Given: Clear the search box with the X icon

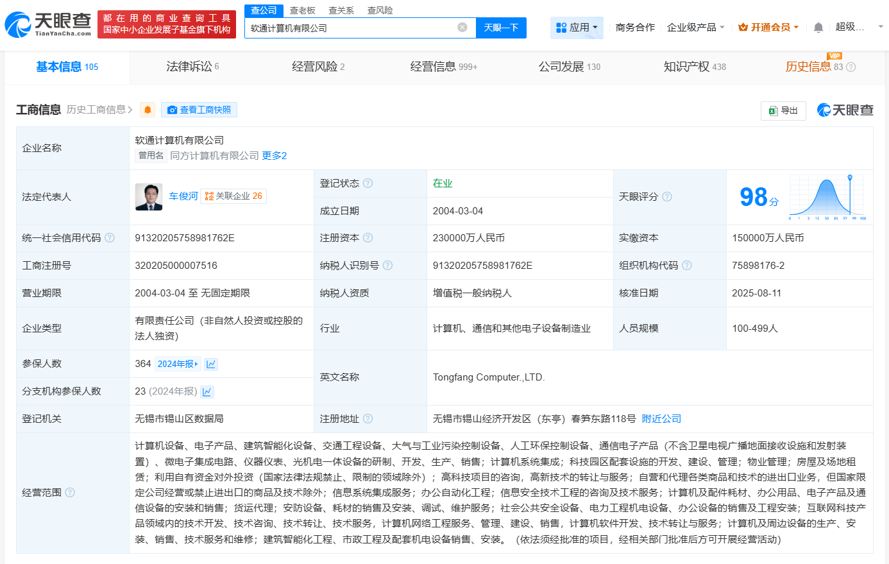Looking at the screenshot, I should 462,28.
